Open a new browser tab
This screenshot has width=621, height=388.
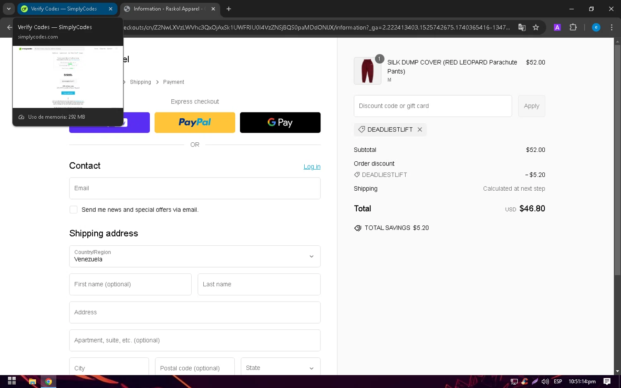pyautogui.click(x=229, y=9)
